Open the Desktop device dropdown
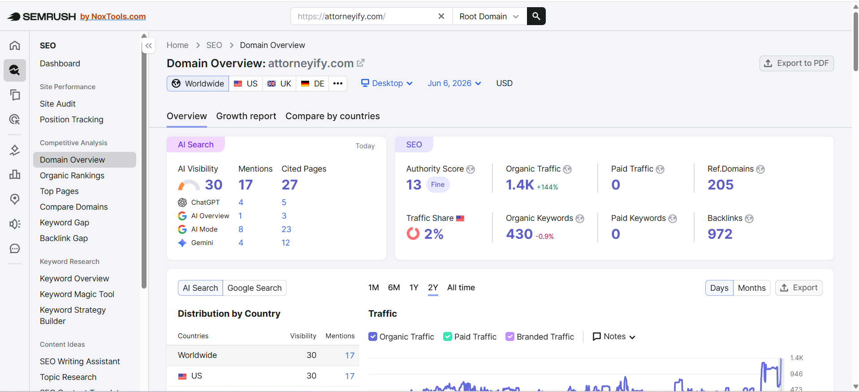 [387, 83]
